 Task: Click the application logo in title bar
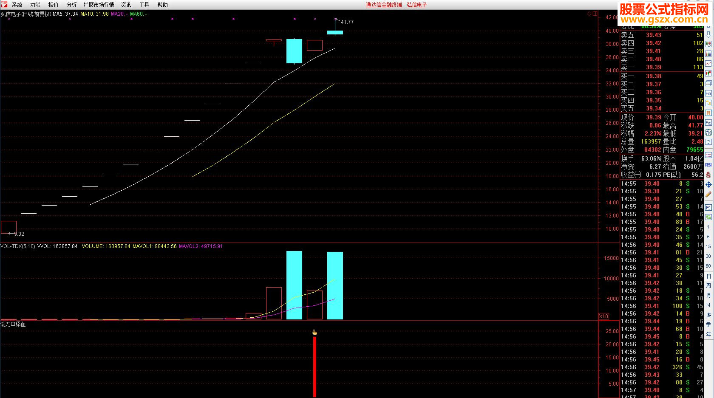pyautogui.click(x=4, y=4)
